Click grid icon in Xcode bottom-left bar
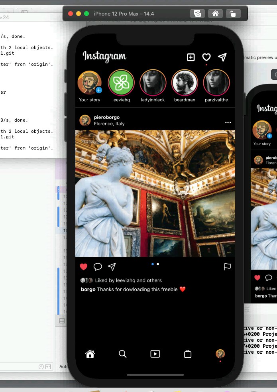Screen dimensions: 277x392 pyautogui.click(x=48, y=366)
